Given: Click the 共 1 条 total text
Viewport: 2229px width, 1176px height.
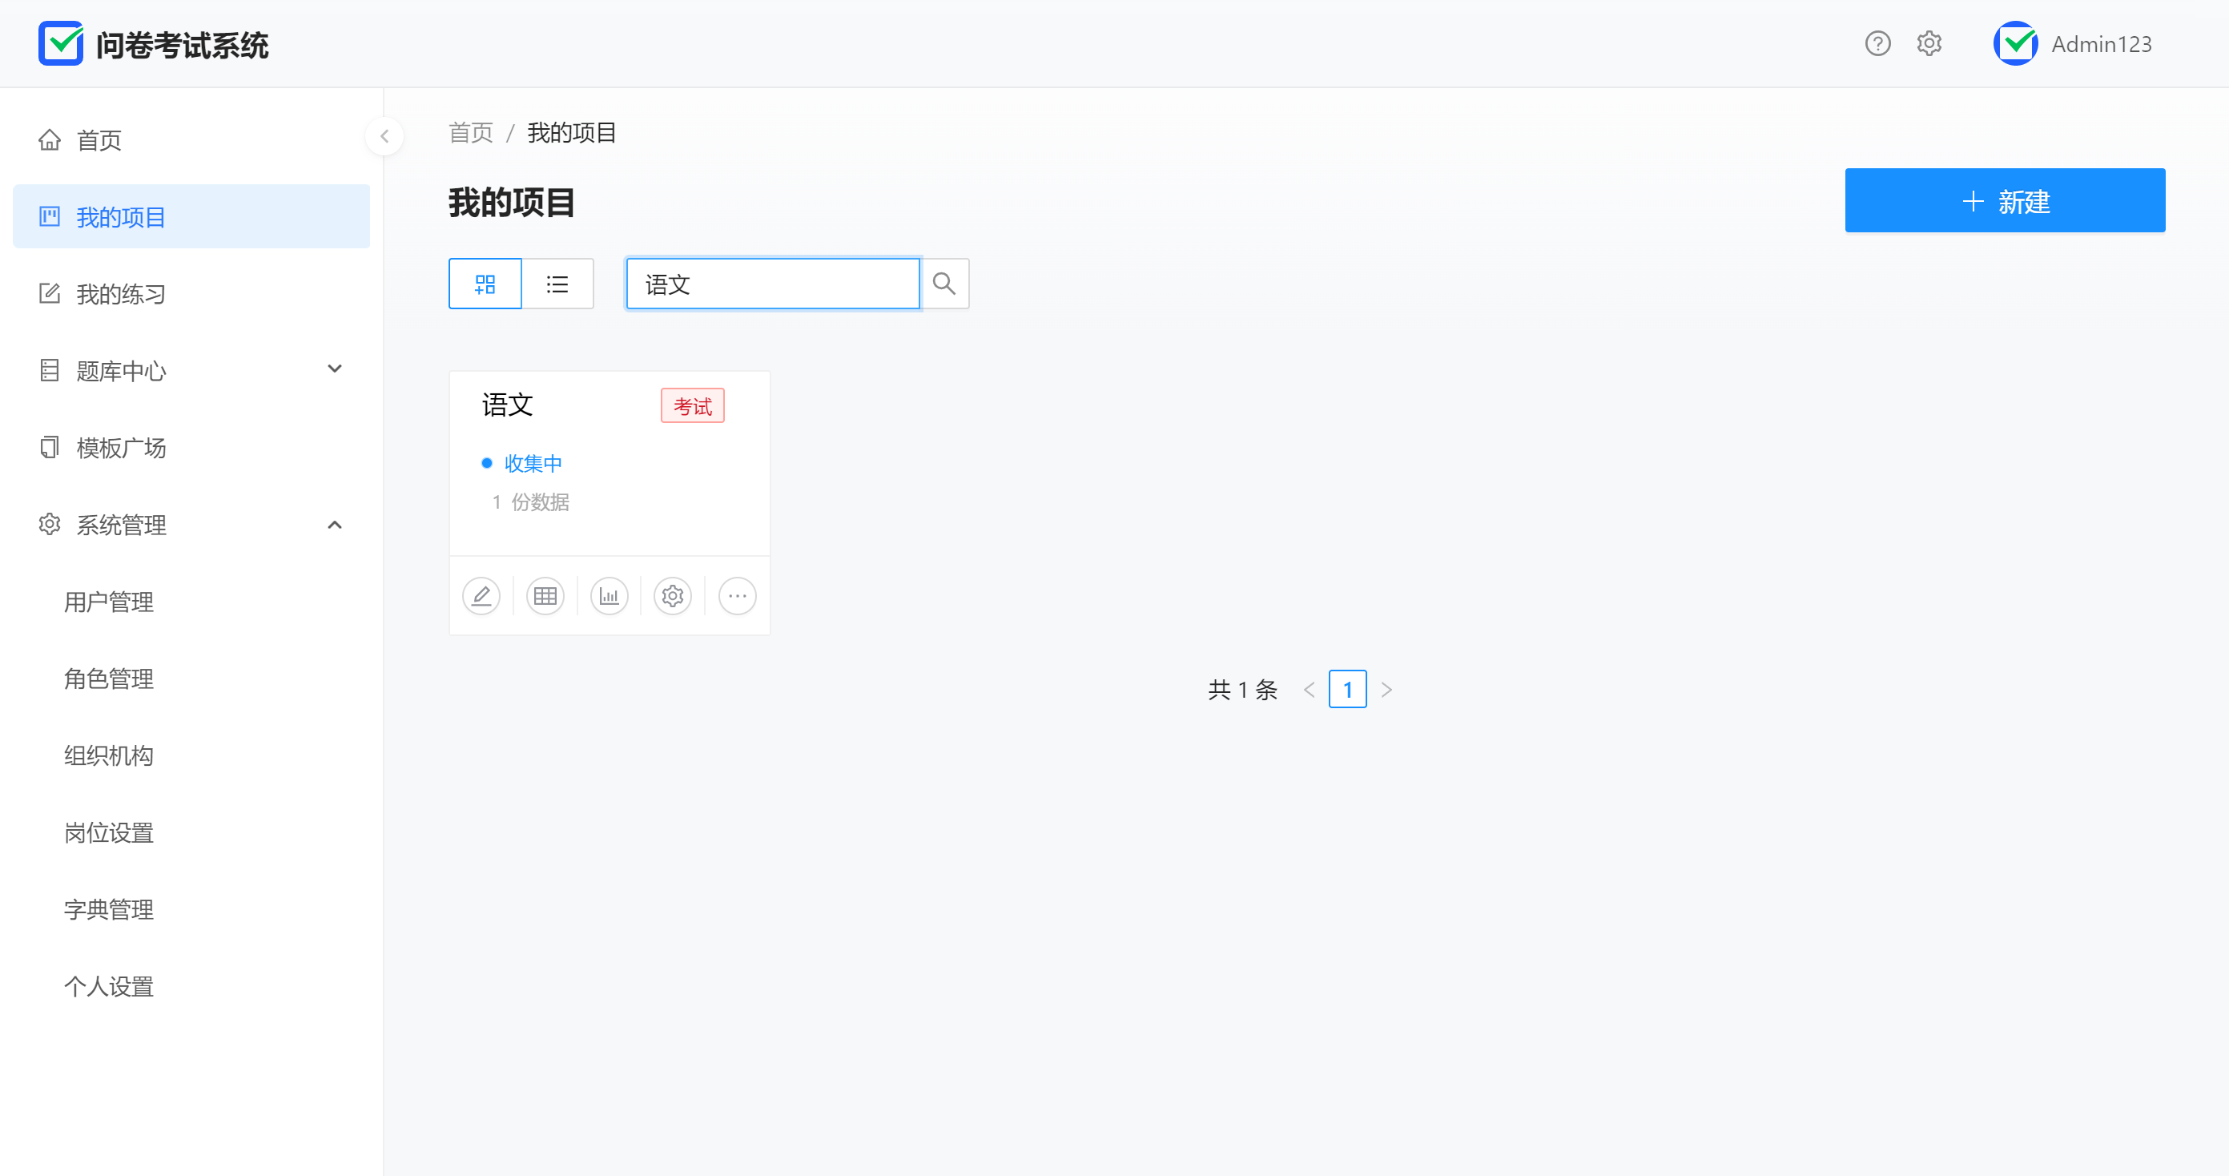Looking at the screenshot, I should click(x=1242, y=690).
